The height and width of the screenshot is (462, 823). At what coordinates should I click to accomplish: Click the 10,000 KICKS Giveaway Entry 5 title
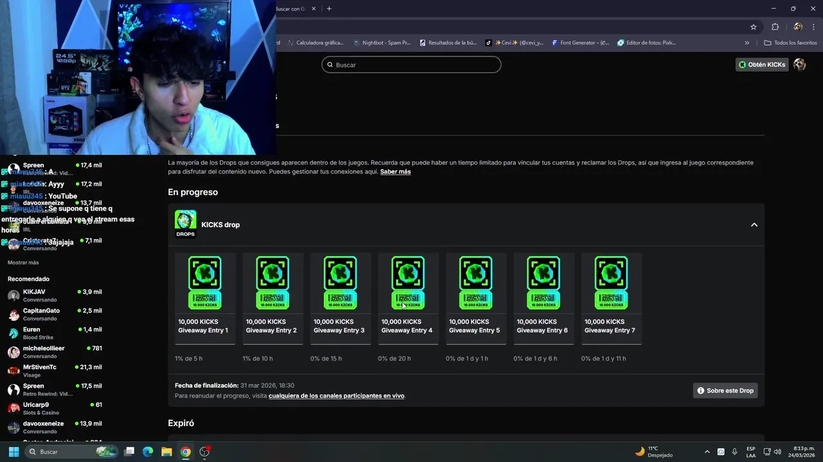pyautogui.click(x=475, y=326)
